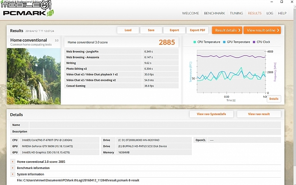Screen dimensions: 296x185
Task: Click the 38.8 fps value
Action: click(149, 86)
